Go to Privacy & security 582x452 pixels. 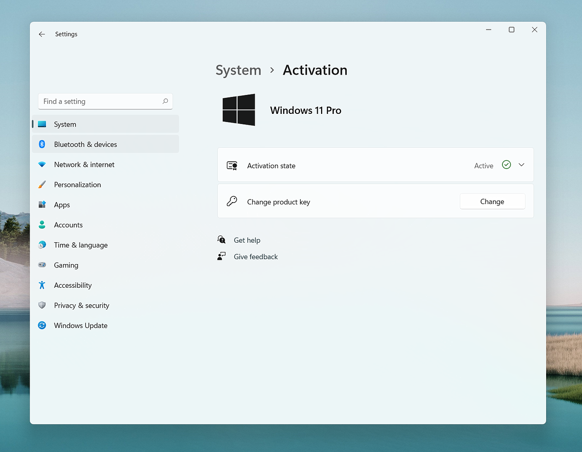(105, 305)
